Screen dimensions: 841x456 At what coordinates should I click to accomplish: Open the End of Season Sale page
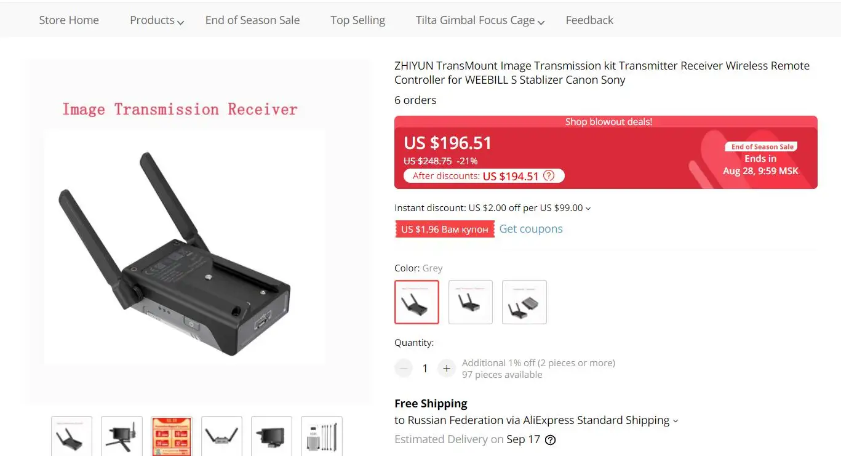(x=252, y=20)
